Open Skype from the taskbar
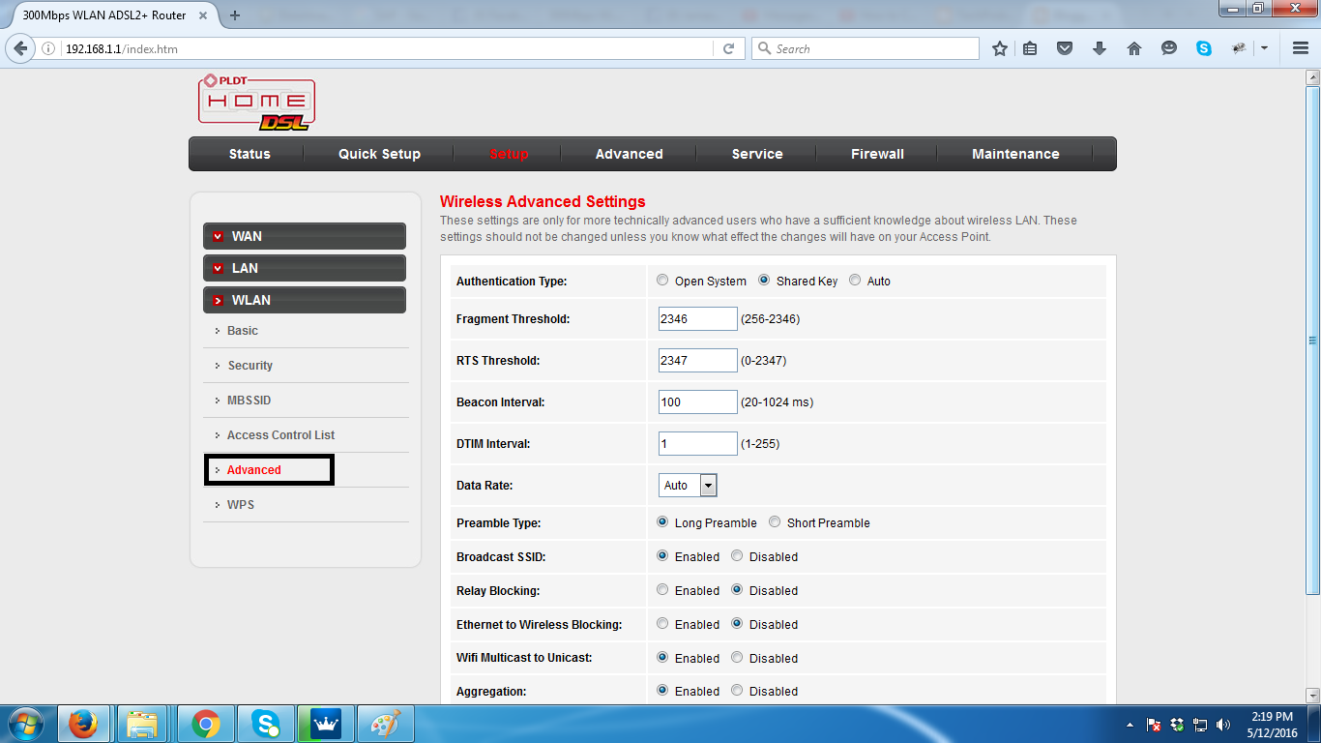 265,724
